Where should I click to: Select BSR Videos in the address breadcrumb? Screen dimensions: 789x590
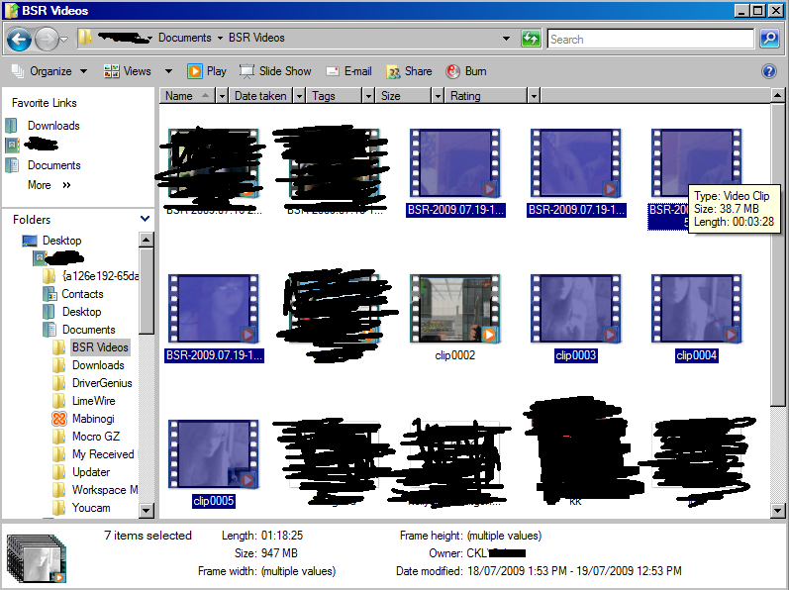pos(256,38)
